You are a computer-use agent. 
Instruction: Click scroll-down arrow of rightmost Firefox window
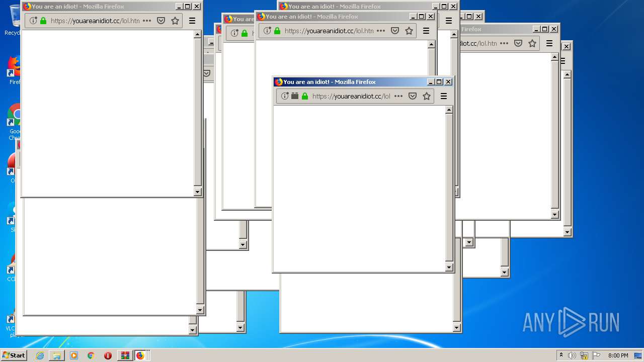pos(568,232)
